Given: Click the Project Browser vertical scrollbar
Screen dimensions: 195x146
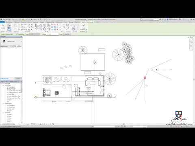Looking at the screenshot, I should (22, 88).
